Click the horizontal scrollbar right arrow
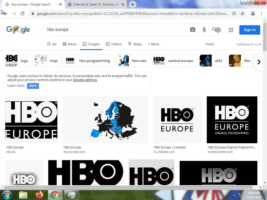 tap(260, 187)
